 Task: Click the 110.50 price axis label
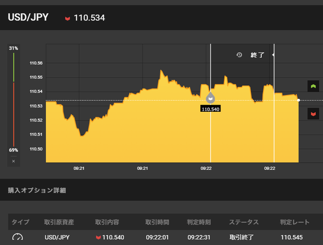pos(36,149)
